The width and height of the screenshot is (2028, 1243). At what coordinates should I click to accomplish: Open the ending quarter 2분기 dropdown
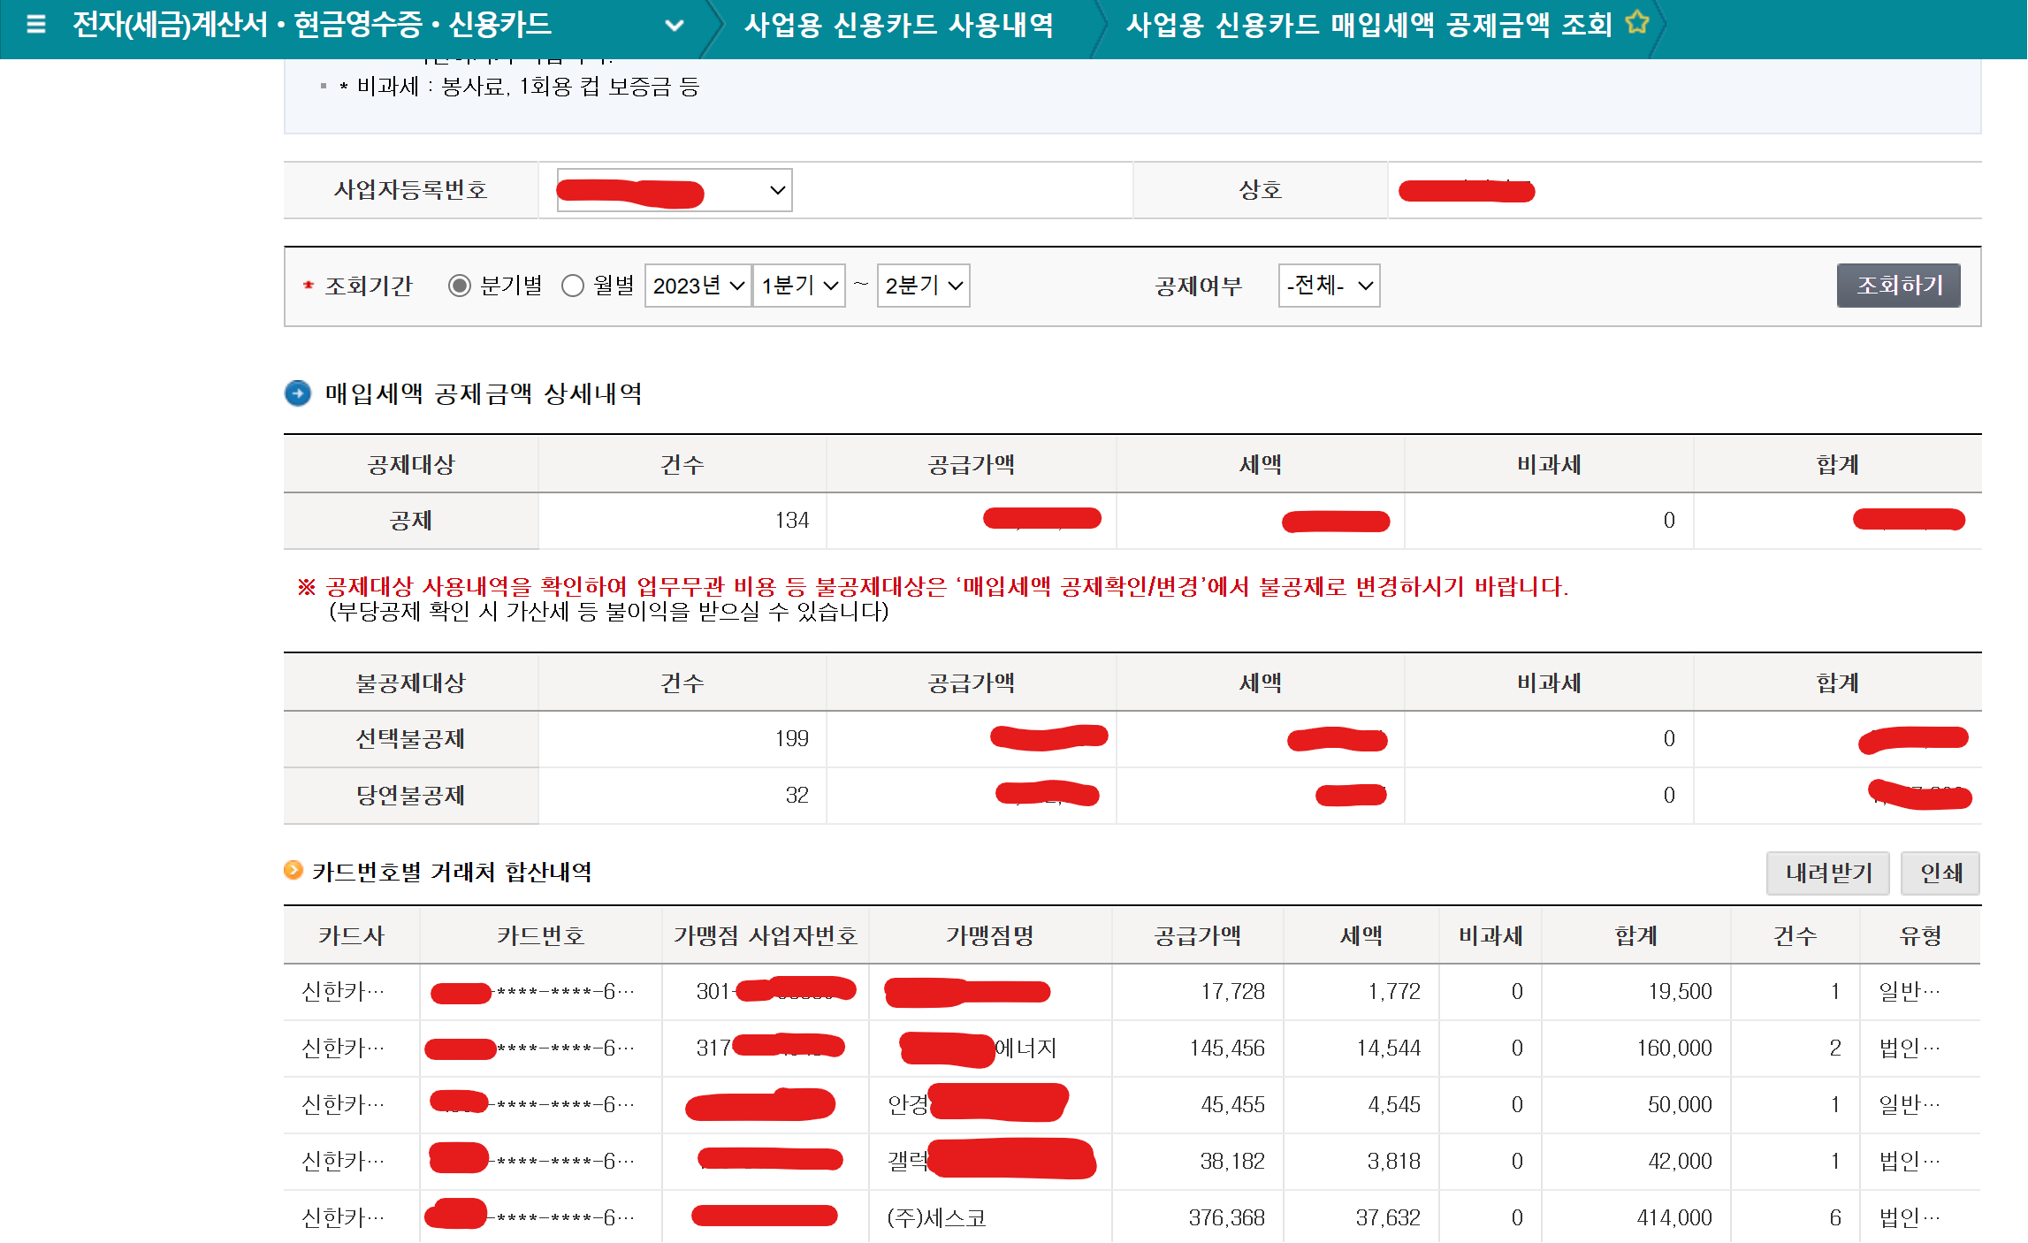click(x=922, y=285)
